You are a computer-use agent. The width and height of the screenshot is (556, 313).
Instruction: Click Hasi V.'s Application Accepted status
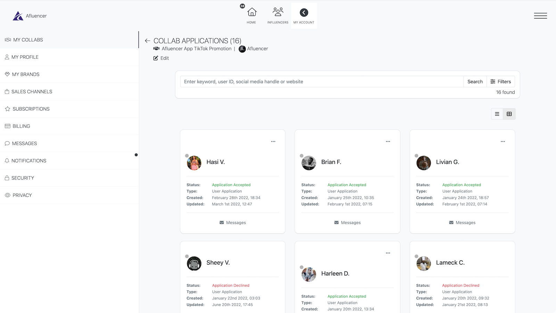coord(231,185)
